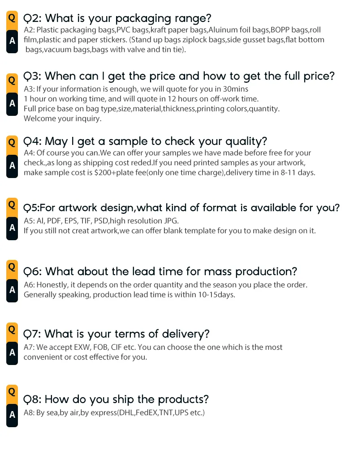Click the orange Q badge for the shipping question
This screenshot has height=450, width=354.
click(x=12, y=391)
